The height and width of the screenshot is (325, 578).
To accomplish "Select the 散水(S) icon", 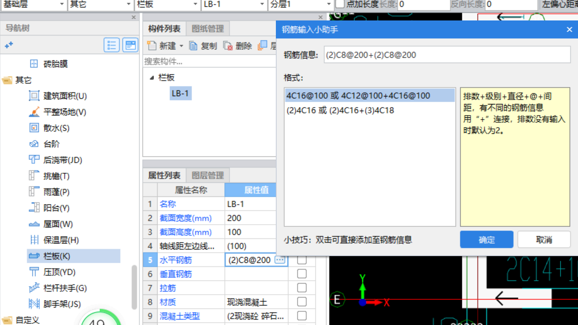I will pos(34,128).
